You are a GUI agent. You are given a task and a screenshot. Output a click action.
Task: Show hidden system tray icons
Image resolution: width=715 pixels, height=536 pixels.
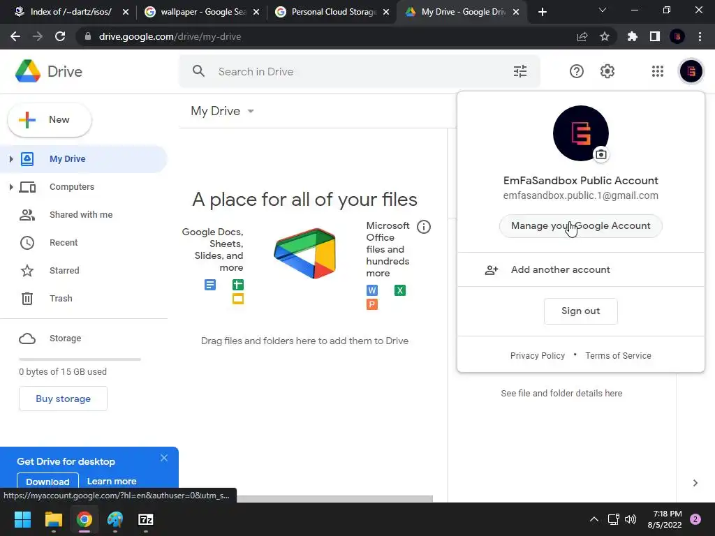point(594,519)
